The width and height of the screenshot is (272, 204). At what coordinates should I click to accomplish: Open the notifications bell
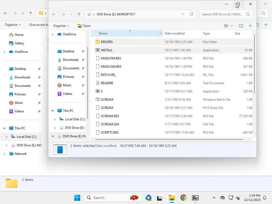click(265, 198)
